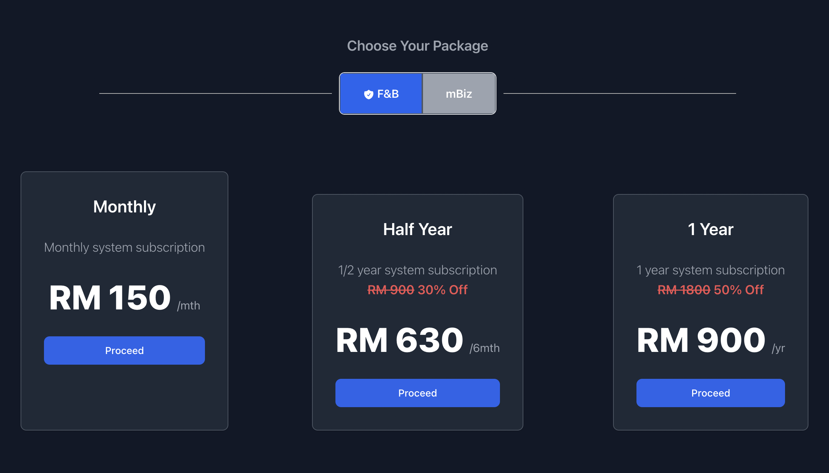Click the 1/2 year system subscription description
This screenshot has height=473, width=829.
coord(417,270)
